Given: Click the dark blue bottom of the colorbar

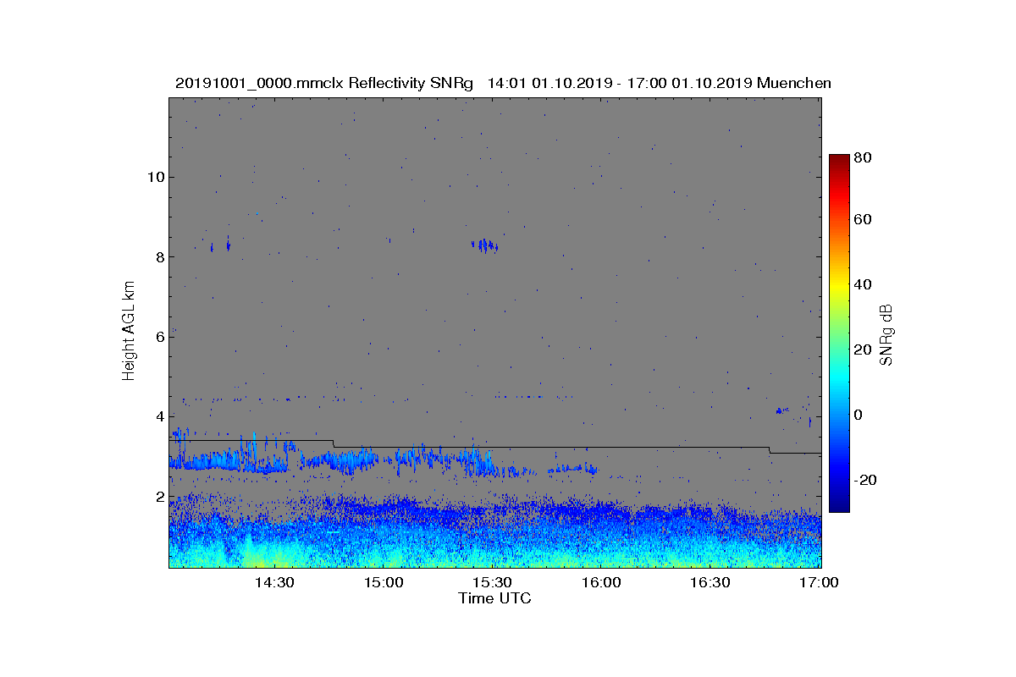Looking at the screenshot, I should pyautogui.click(x=839, y=506).
